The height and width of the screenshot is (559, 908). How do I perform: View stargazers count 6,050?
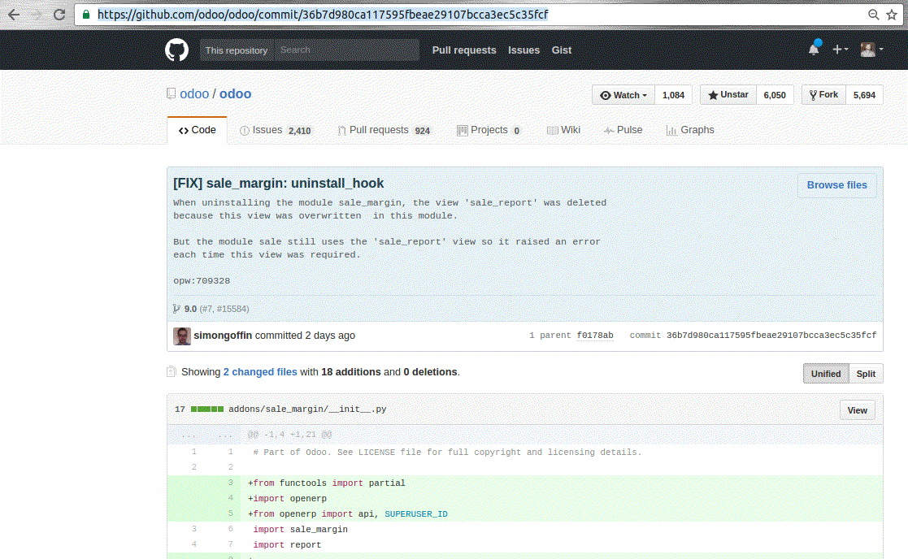point(774,95)
